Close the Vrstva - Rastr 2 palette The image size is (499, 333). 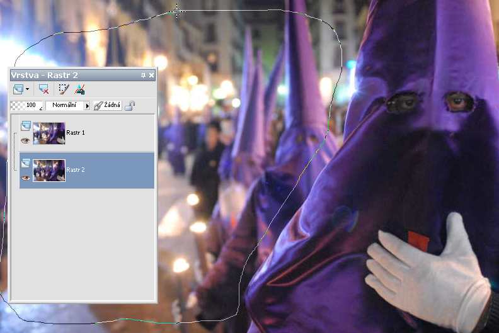[x=151, y=75]
